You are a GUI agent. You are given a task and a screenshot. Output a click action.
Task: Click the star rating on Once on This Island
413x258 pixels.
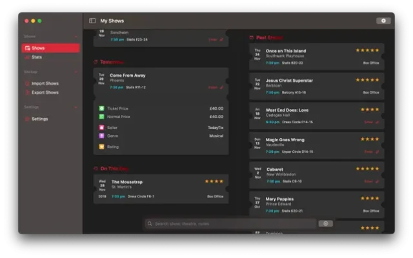[x=367, y=50]
